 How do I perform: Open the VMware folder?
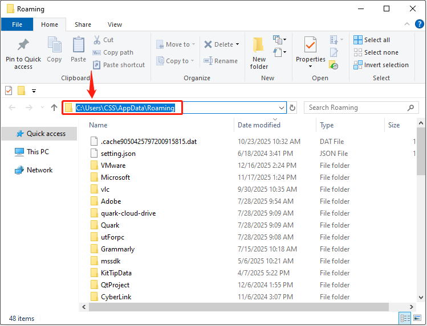[113, 166]
